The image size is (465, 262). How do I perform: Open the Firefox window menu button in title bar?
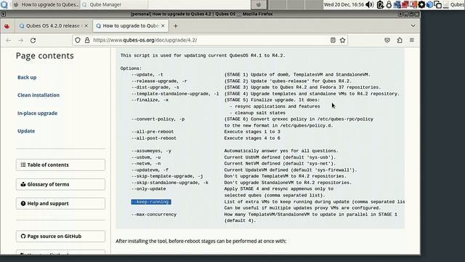click(3, 14)
